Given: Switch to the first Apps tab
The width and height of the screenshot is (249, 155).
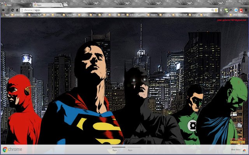Looking at the screenshot, I should tap(17, 5).
